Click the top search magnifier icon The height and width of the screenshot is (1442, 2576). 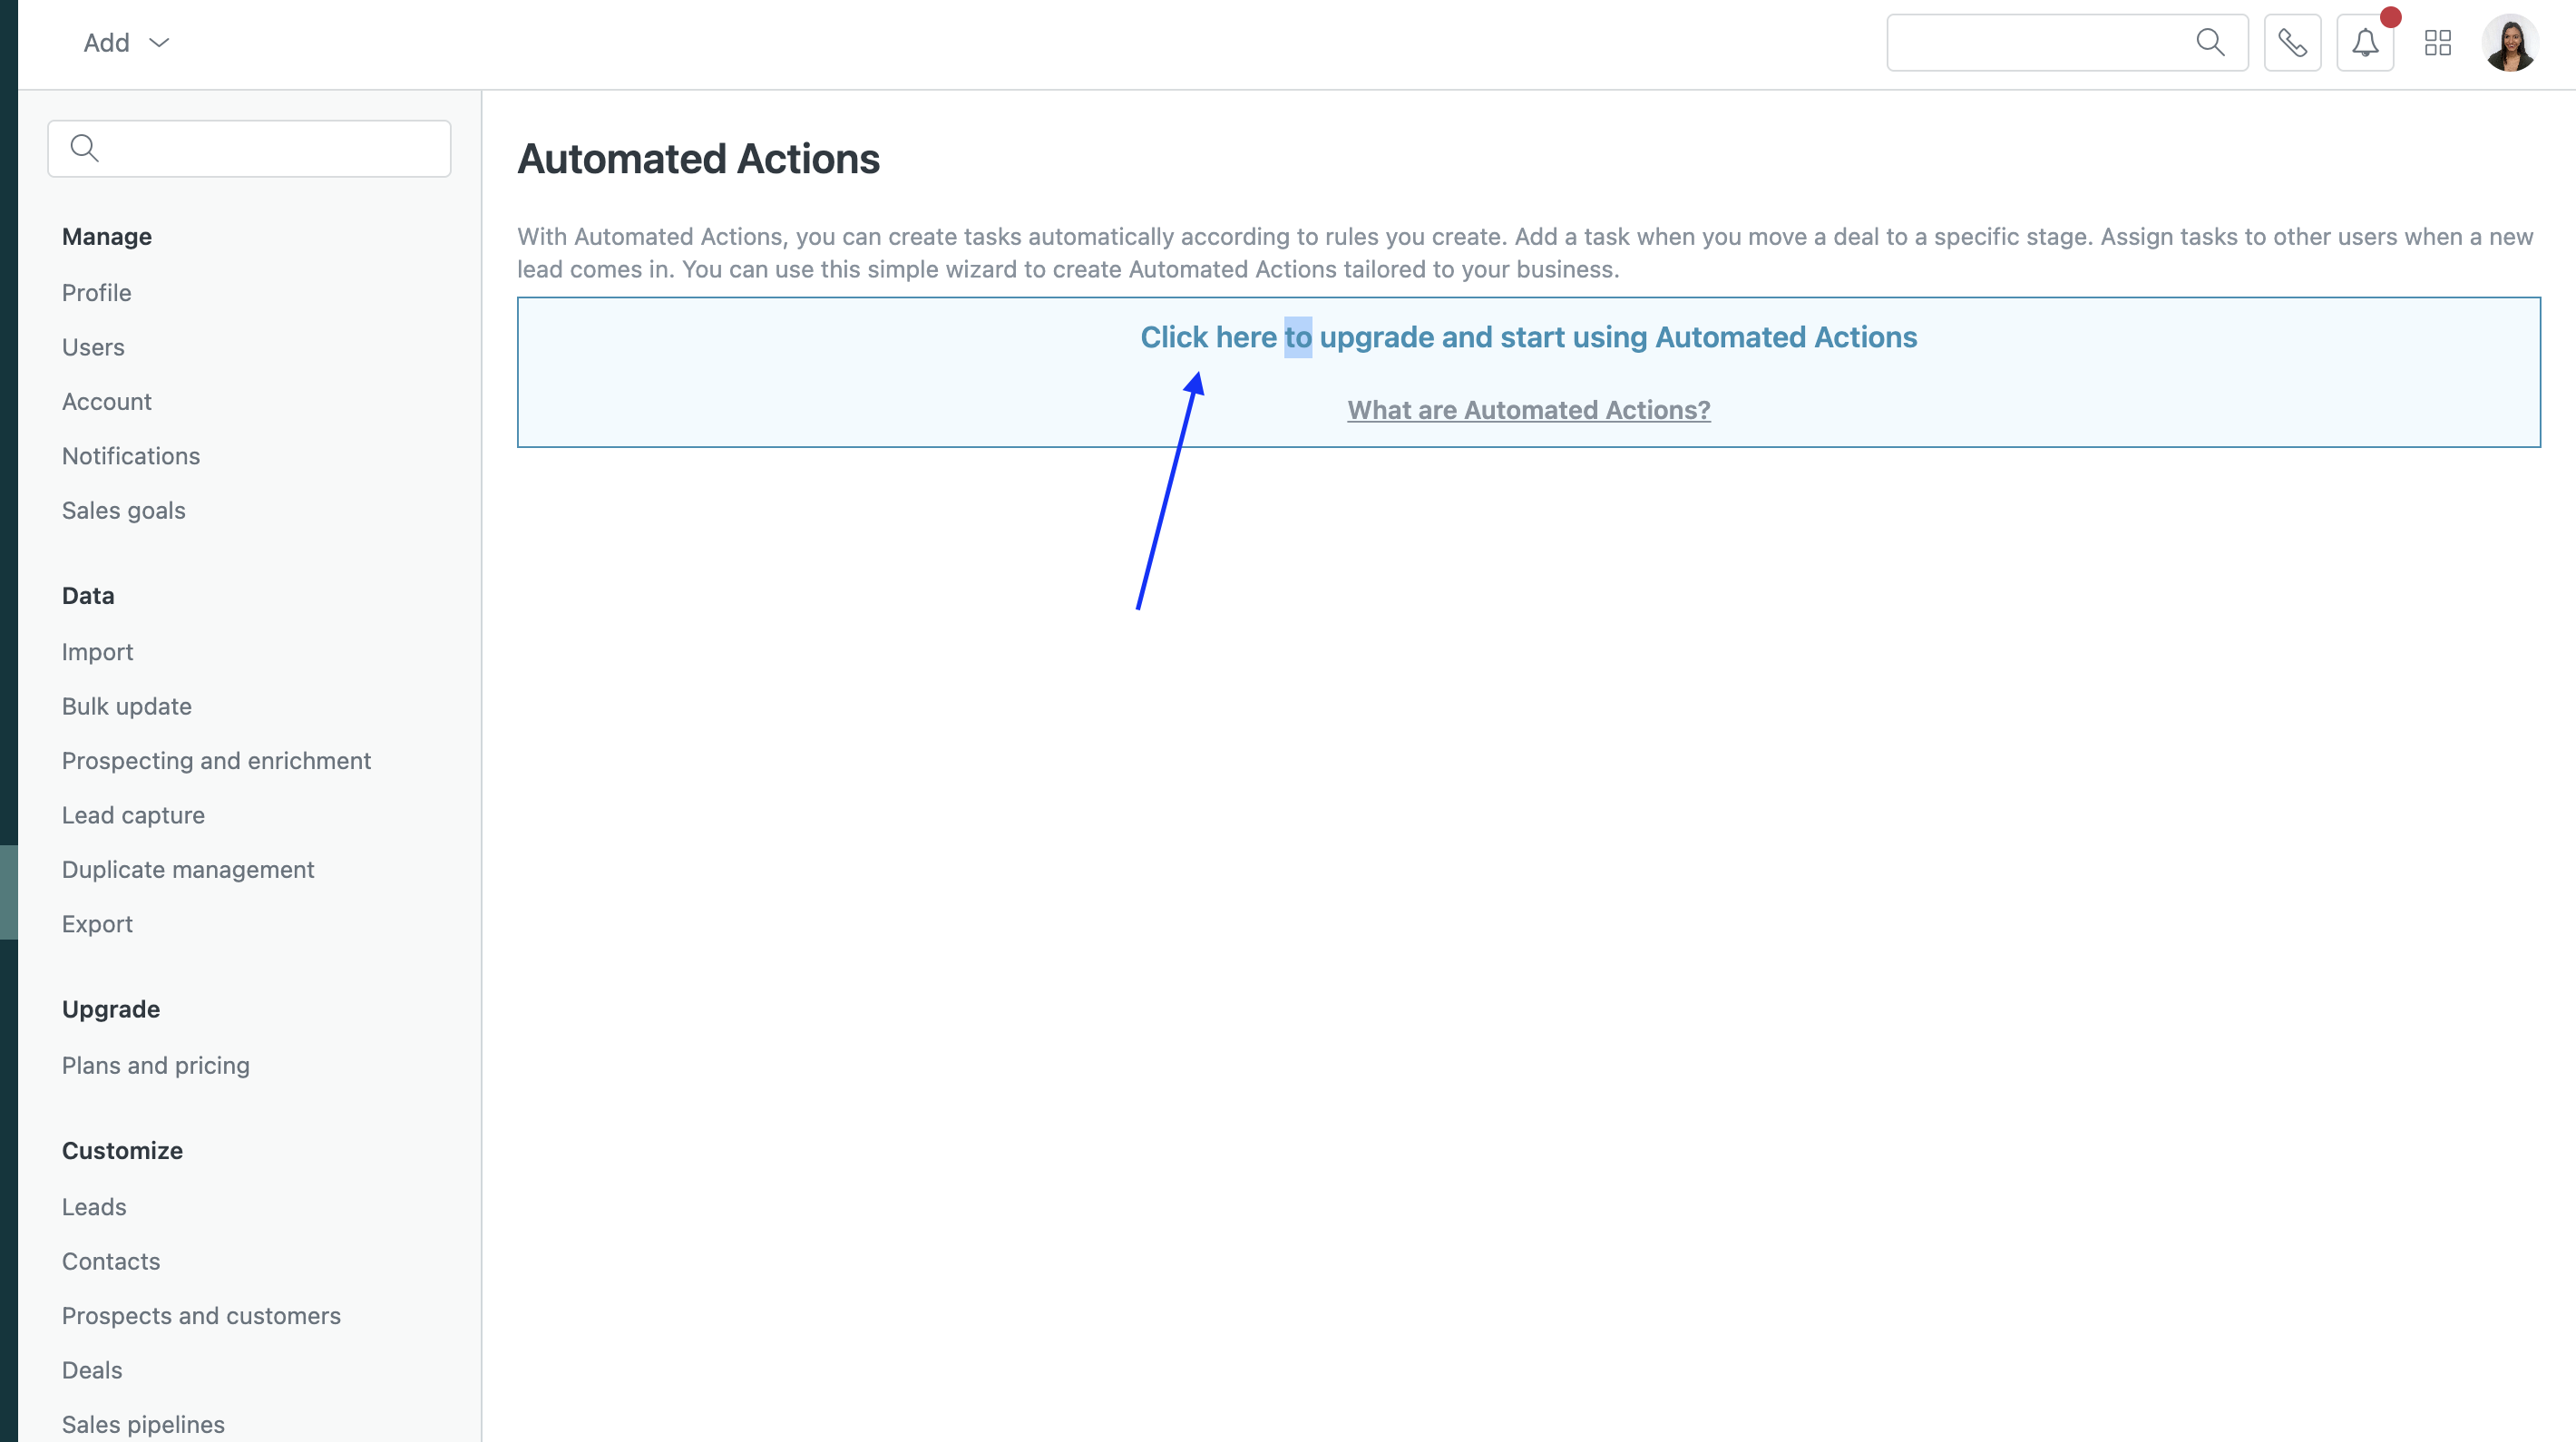coord(2210,43)
